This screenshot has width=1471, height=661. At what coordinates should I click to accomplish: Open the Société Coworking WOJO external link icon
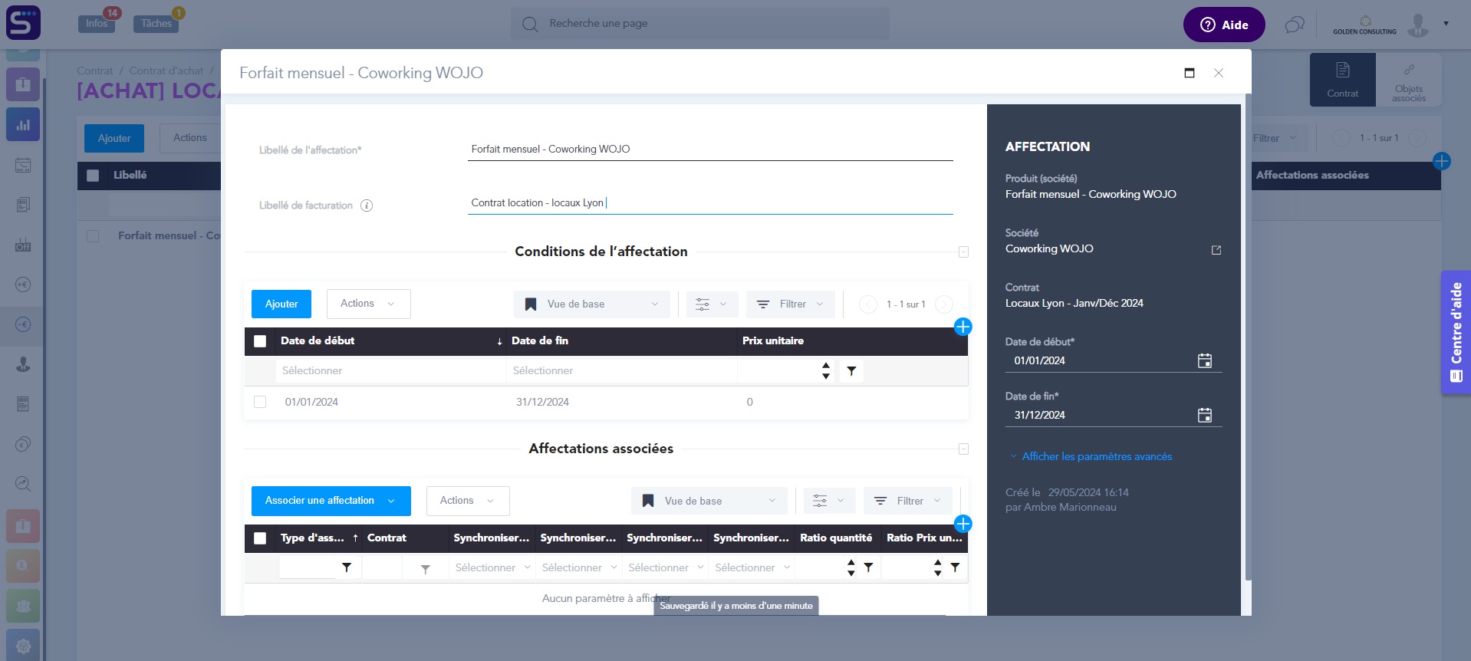click(1216, 250)
